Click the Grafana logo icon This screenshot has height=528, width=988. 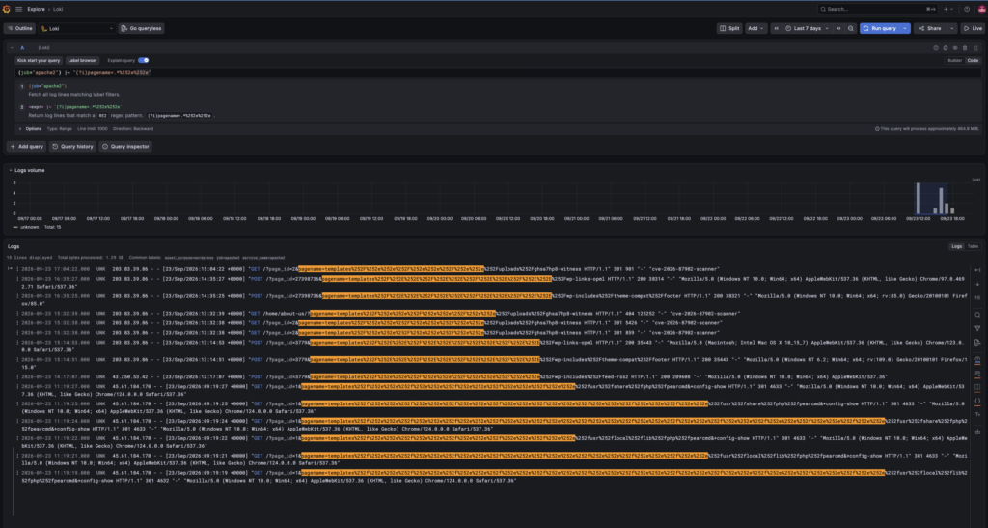pyautogui.click(x=7, y=9)
